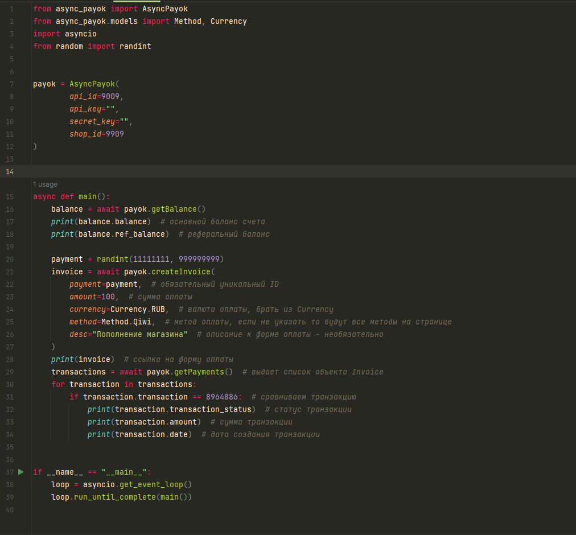This screenshot has width=576, height=535.
Task: Select the Method.Qiwi argument
Action: click(x=125, y=322)
